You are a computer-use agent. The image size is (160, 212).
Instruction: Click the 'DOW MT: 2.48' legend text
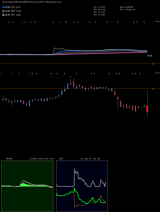click(x=13, y=11)
